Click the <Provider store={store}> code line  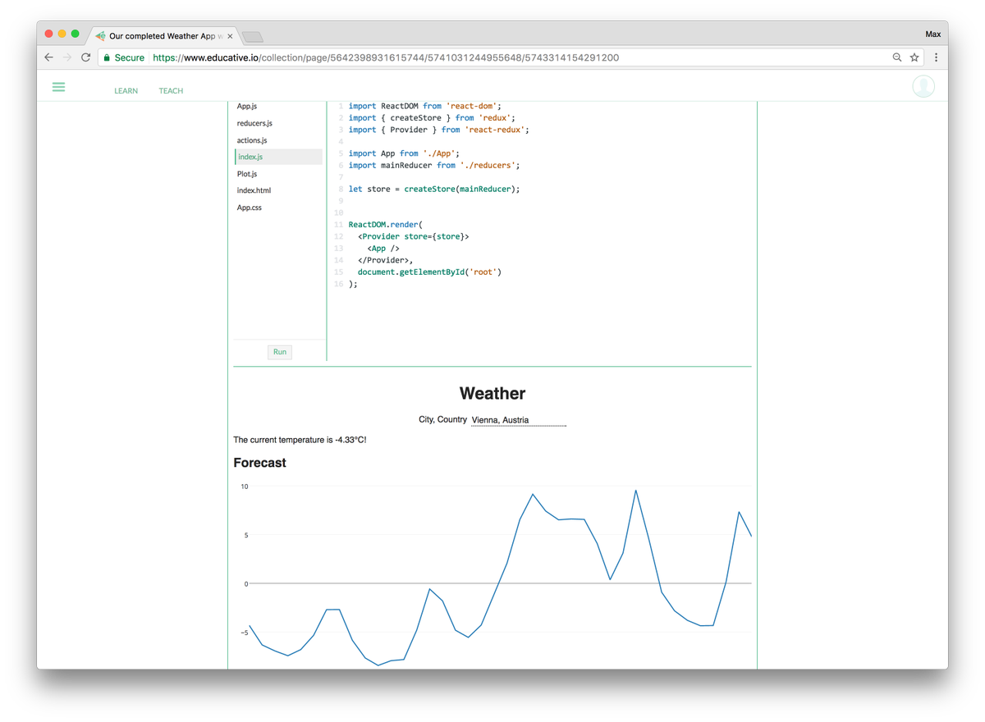(414, 236)
